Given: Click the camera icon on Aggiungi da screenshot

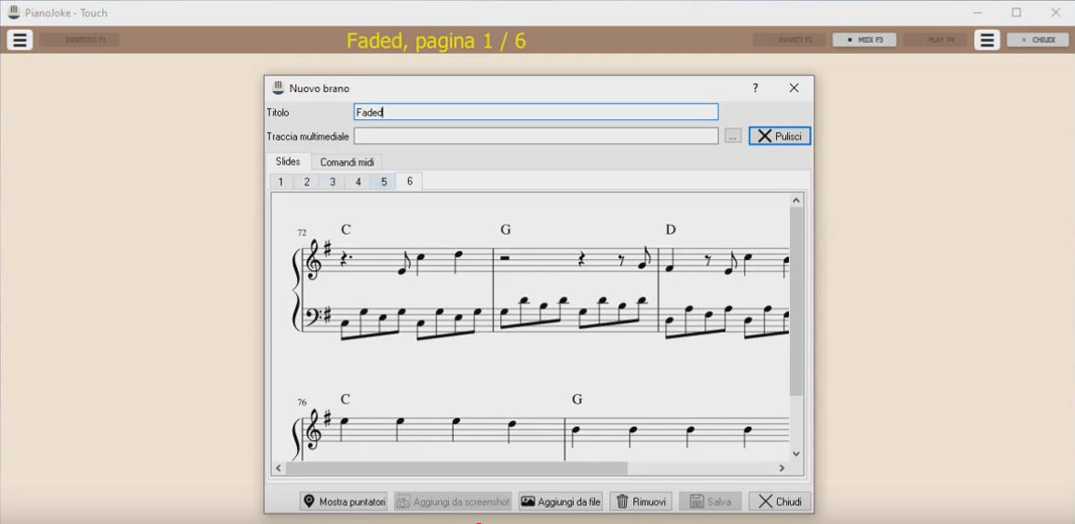Looking at the screenshot, I should point(403,501).
